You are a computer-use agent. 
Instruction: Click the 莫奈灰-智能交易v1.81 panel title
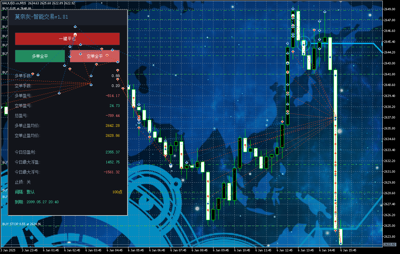(x=41, y=17)
